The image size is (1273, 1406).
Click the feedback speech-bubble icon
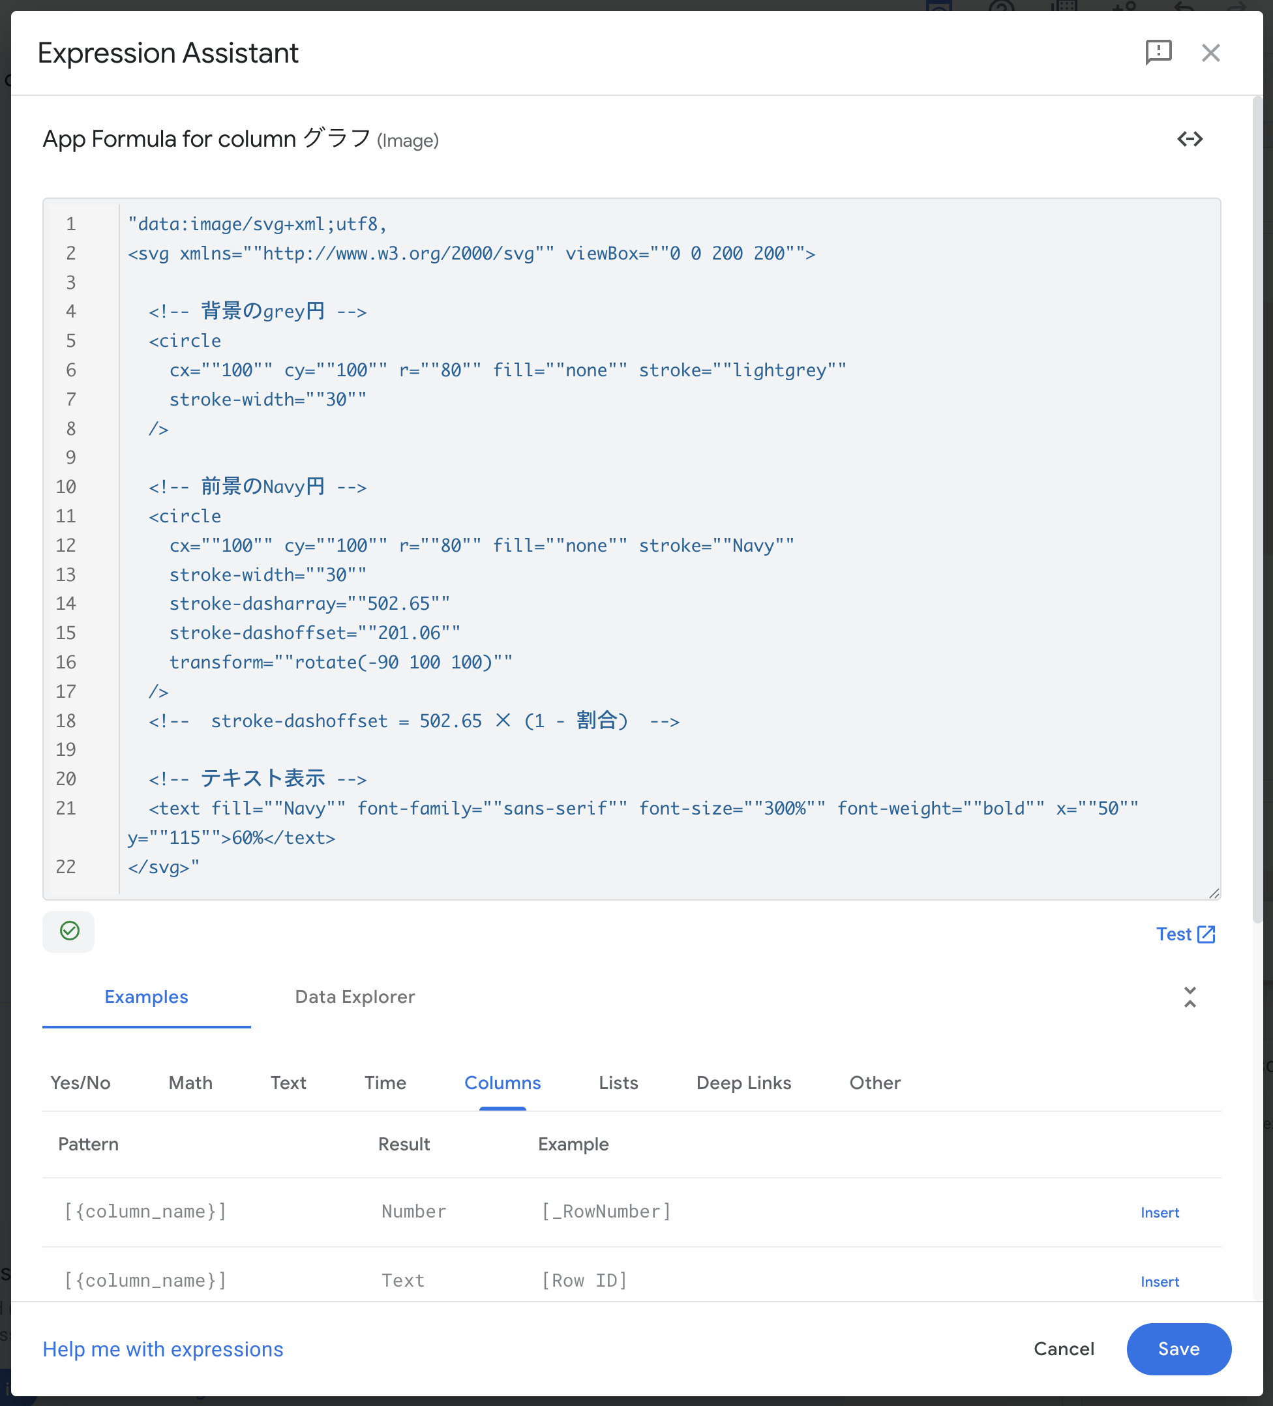click(1158, 52)
